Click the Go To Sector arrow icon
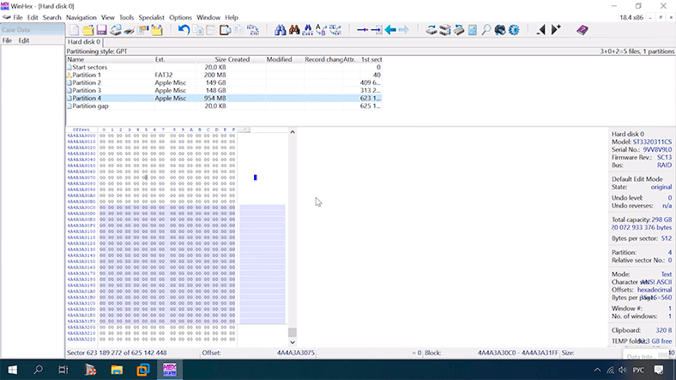The height and width of the screenshot is (380, 676). point(377,30)
